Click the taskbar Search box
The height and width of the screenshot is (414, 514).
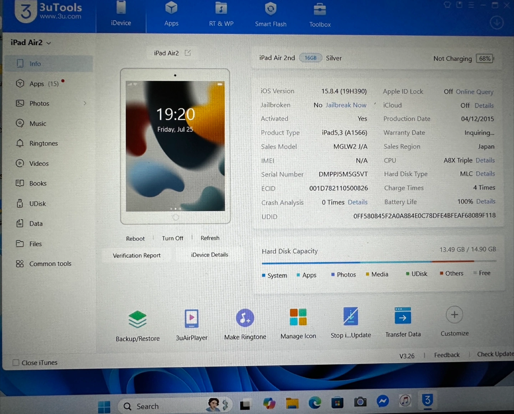click(x=175, y=406)
